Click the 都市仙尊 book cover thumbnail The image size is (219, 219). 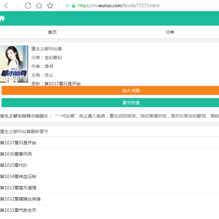tap(14, 64)
